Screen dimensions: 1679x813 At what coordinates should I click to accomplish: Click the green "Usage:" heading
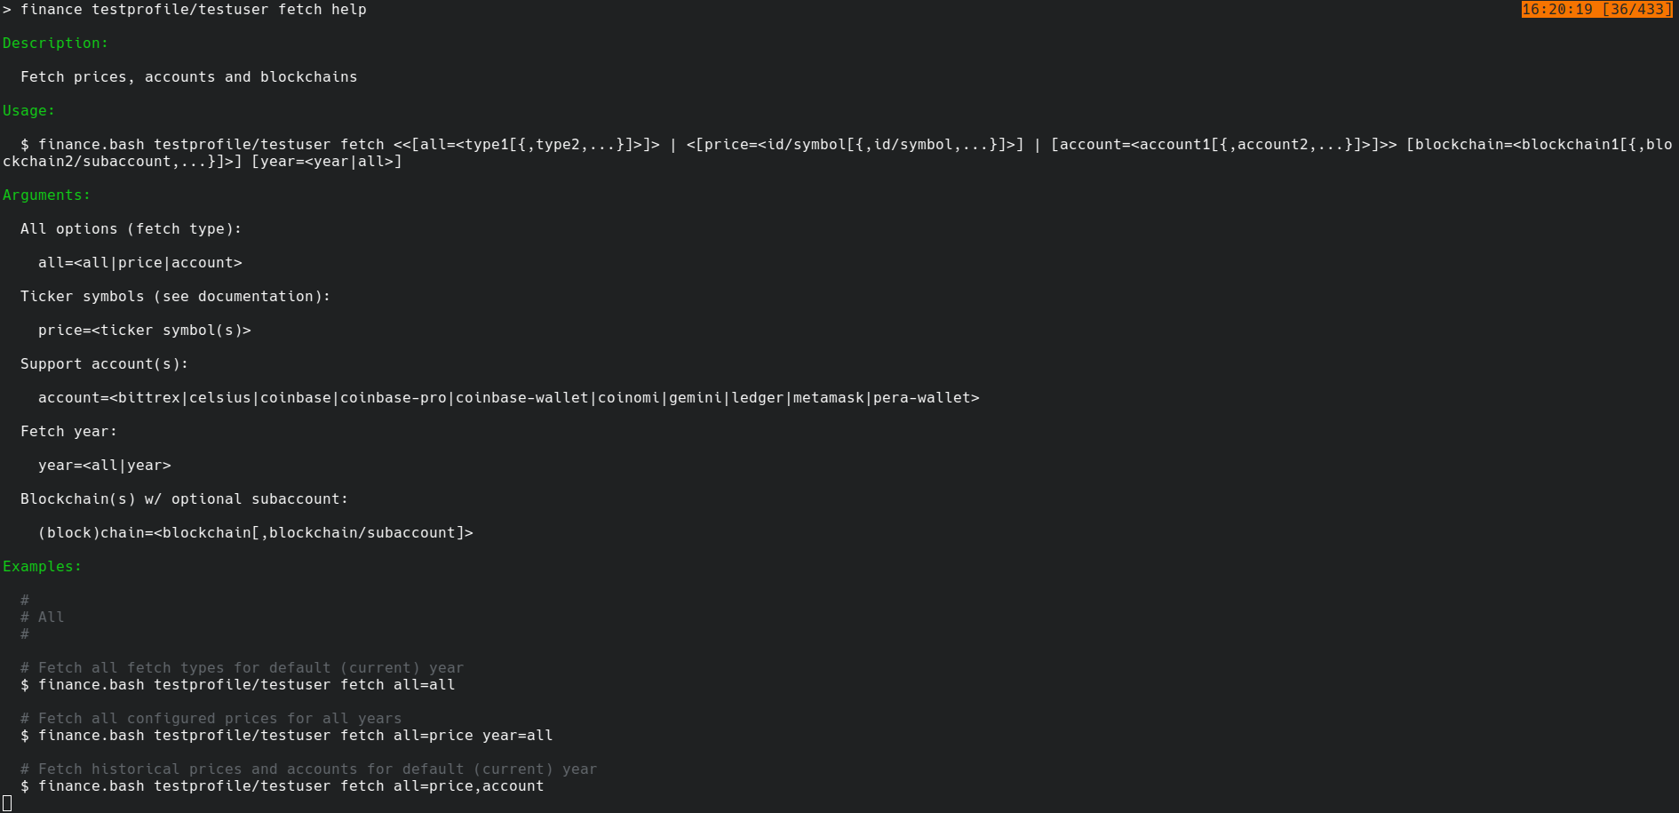(28, 111)
